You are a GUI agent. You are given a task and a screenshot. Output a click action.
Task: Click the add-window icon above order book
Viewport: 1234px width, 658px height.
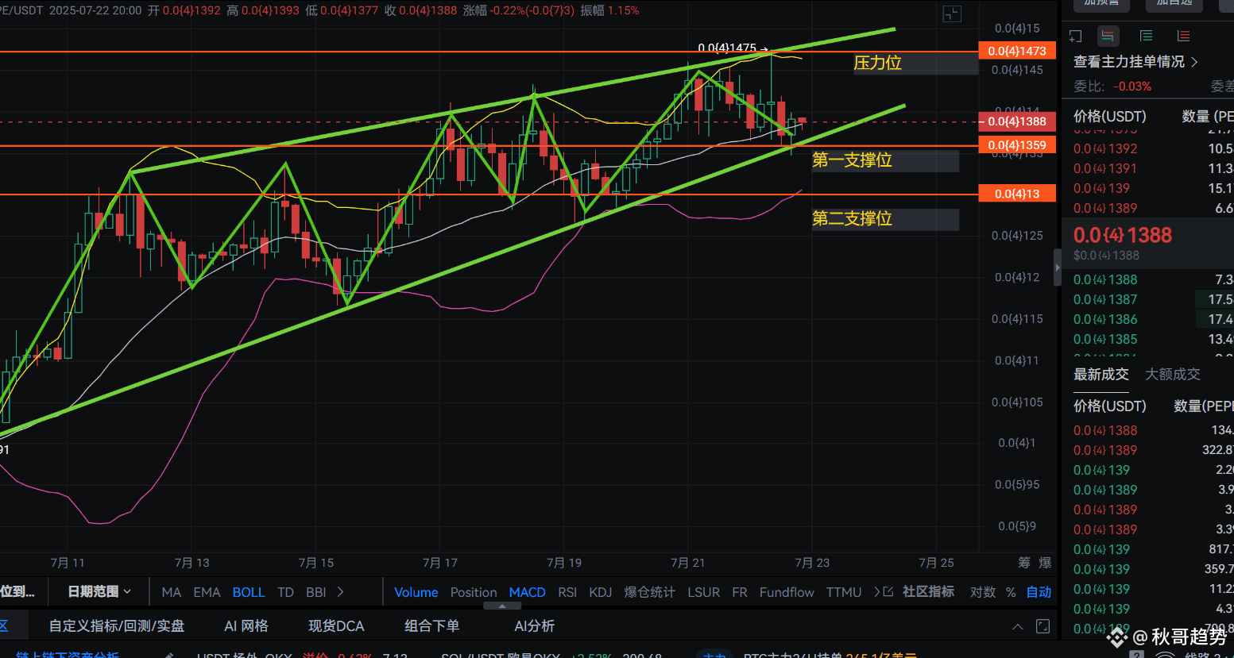pyautogui.click(x=1075, y=36)
